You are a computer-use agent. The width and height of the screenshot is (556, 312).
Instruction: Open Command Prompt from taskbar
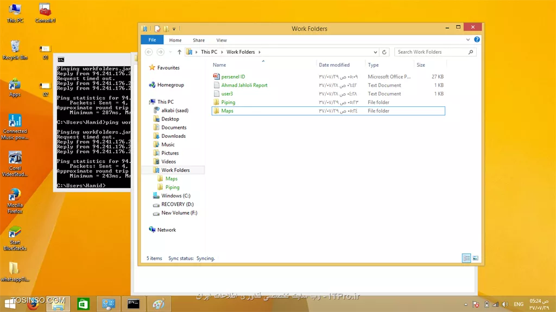[134, 304]
